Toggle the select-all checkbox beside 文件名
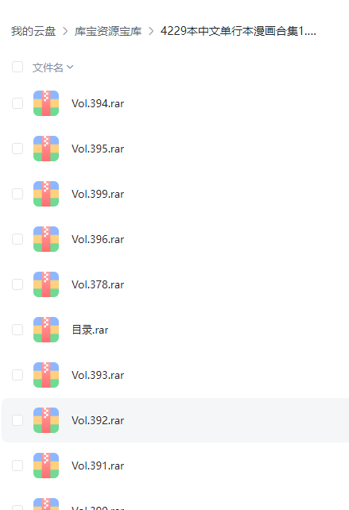Viewport: 349px width, 510px height. point(17,67)
